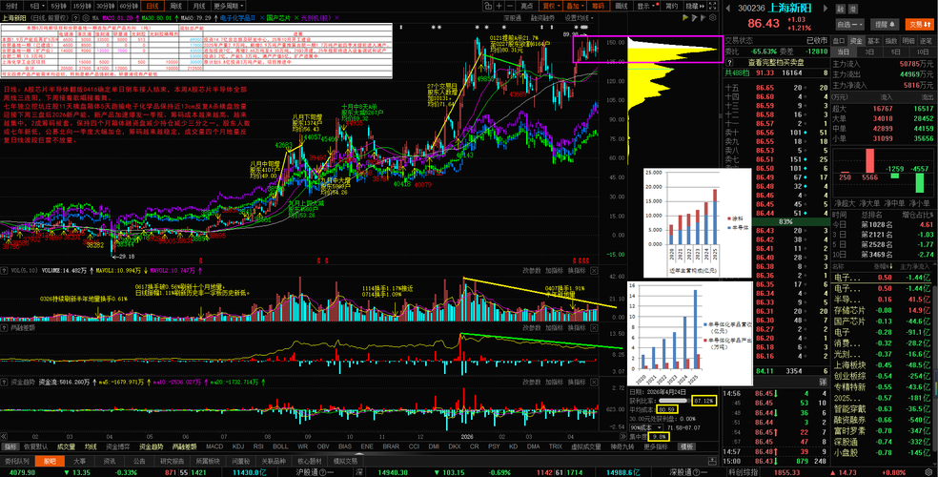
Task: Close the VOL indicator panel
Action: point(594,271)
